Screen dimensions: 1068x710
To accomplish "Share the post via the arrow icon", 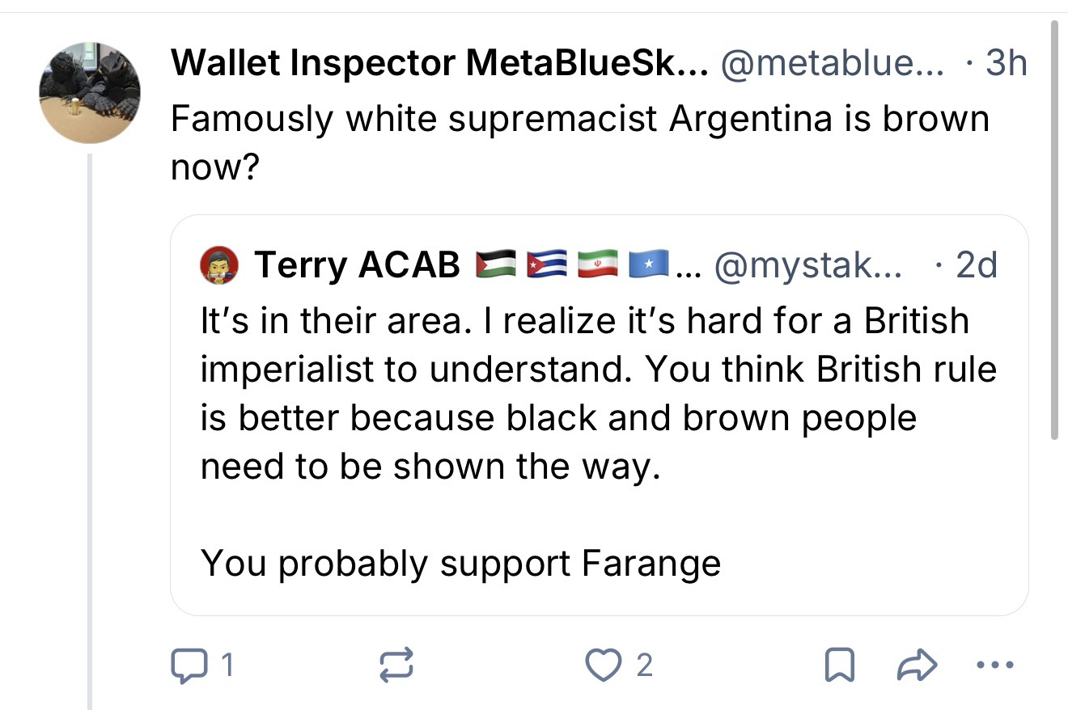I will click(917, 666).
